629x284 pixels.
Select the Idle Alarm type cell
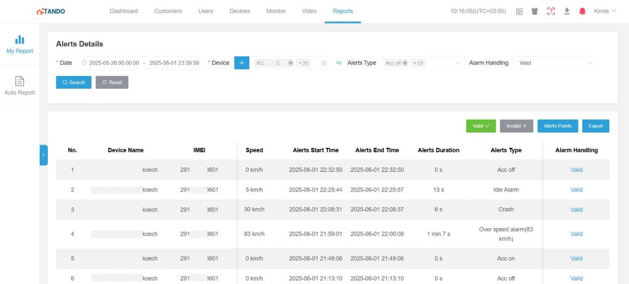[x=506, y=190]
